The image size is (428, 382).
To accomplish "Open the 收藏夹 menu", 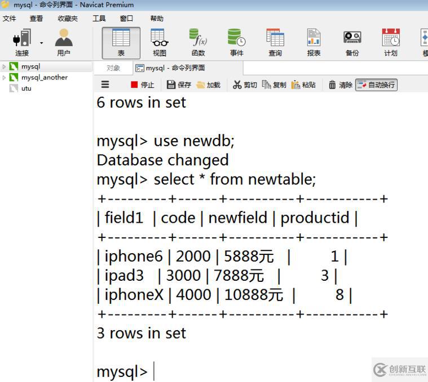I will pos(68,19).
